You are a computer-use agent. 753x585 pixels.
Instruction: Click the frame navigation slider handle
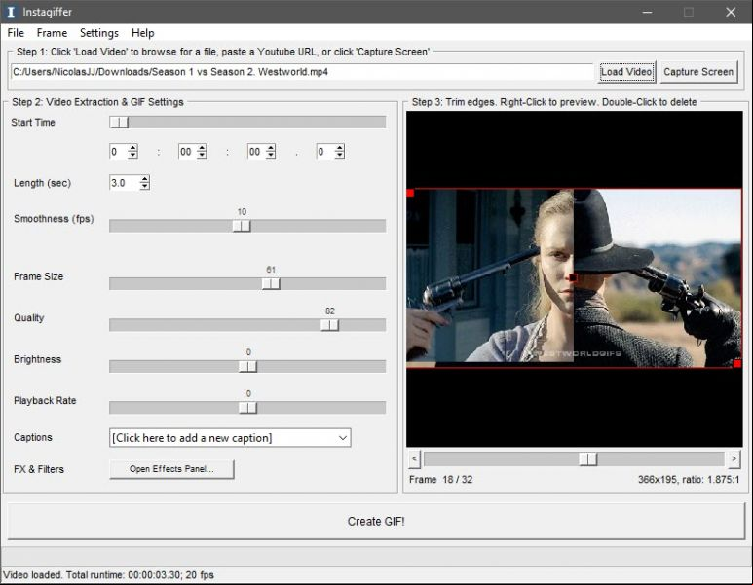pyautogui.click(x=587, y=459)
